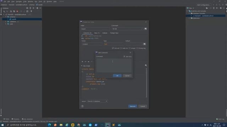Viewport: 227px width, 127px height.
Task: Click Cancel in Create Table dialog
Action: click(143, 106)
